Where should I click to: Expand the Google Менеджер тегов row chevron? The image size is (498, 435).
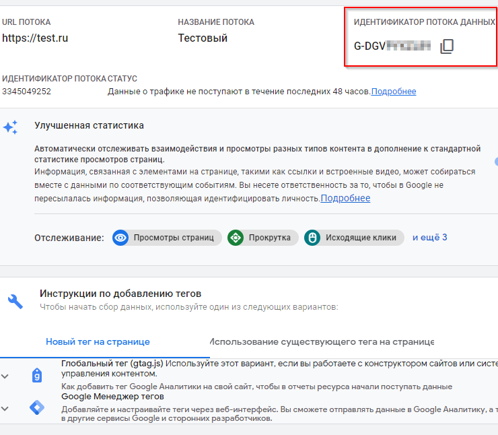click(5, 408)
